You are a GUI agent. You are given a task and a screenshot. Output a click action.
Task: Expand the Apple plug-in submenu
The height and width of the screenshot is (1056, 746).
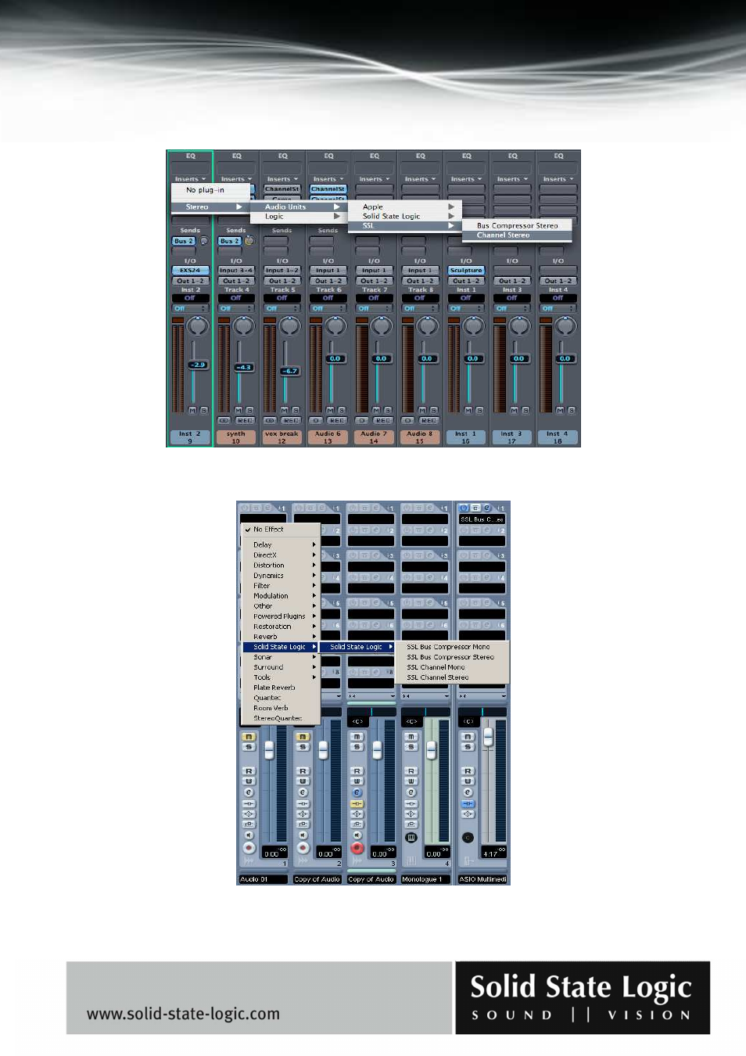[x=407, y=207]
